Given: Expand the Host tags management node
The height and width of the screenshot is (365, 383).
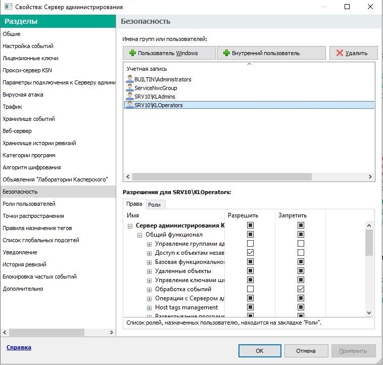Looking at the screenshot, I should click(x=150, y=307).
